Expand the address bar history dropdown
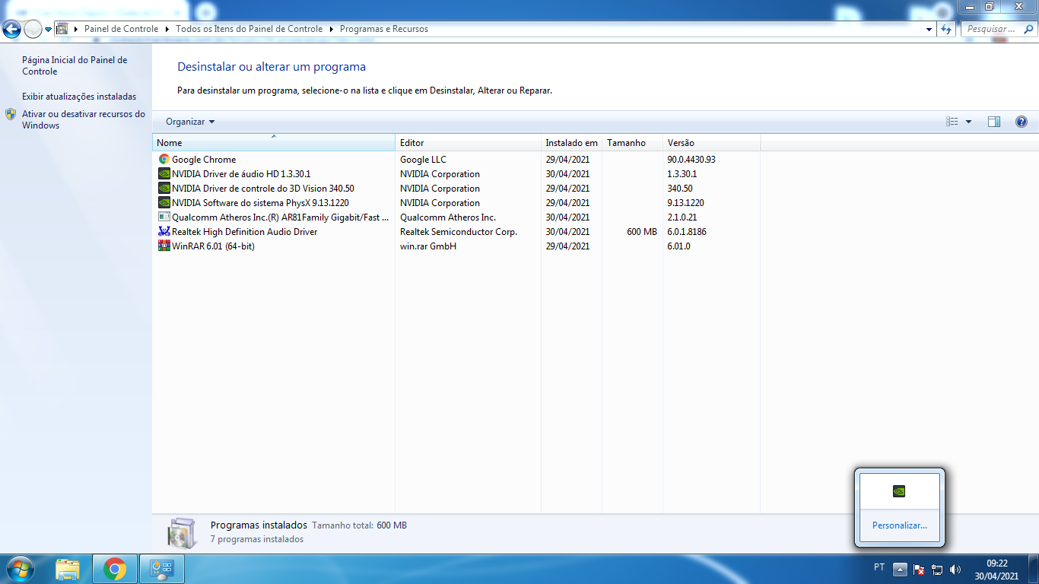This screenshot has height=584, width=1039. pos(929,29)
